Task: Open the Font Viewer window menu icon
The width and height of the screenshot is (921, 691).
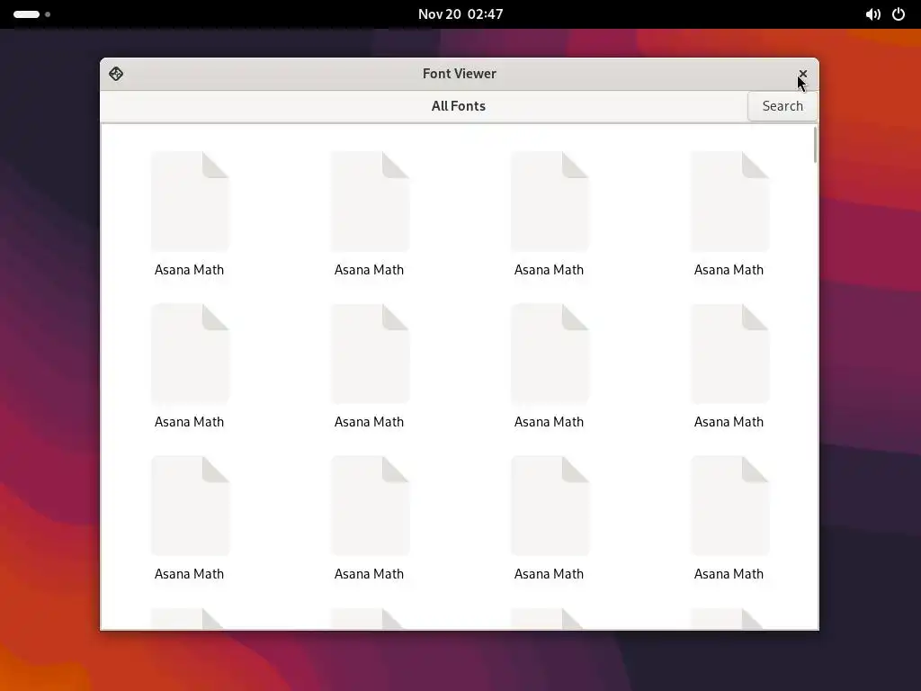Action: click(116, 74)
